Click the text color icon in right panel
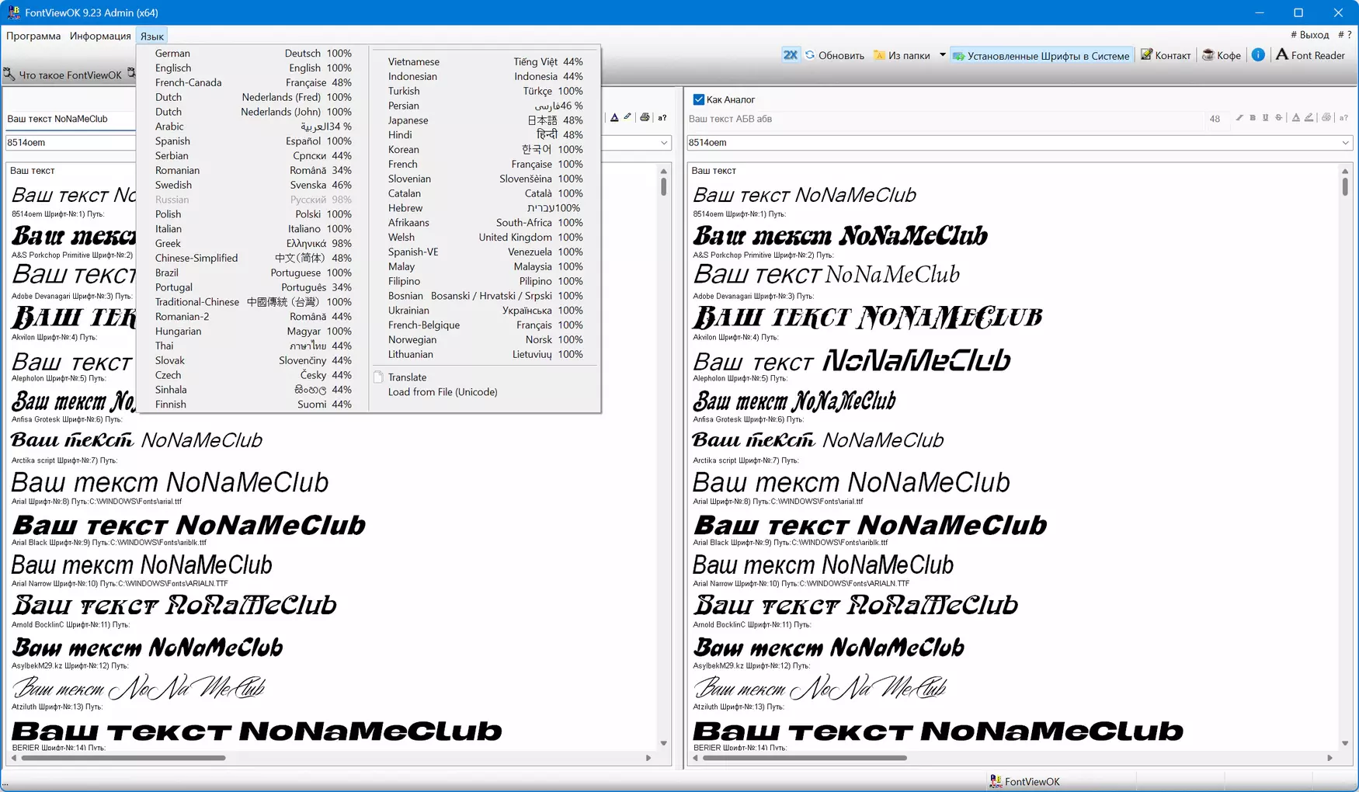This screenshot has width=1359, height=792. point(1295,118)
